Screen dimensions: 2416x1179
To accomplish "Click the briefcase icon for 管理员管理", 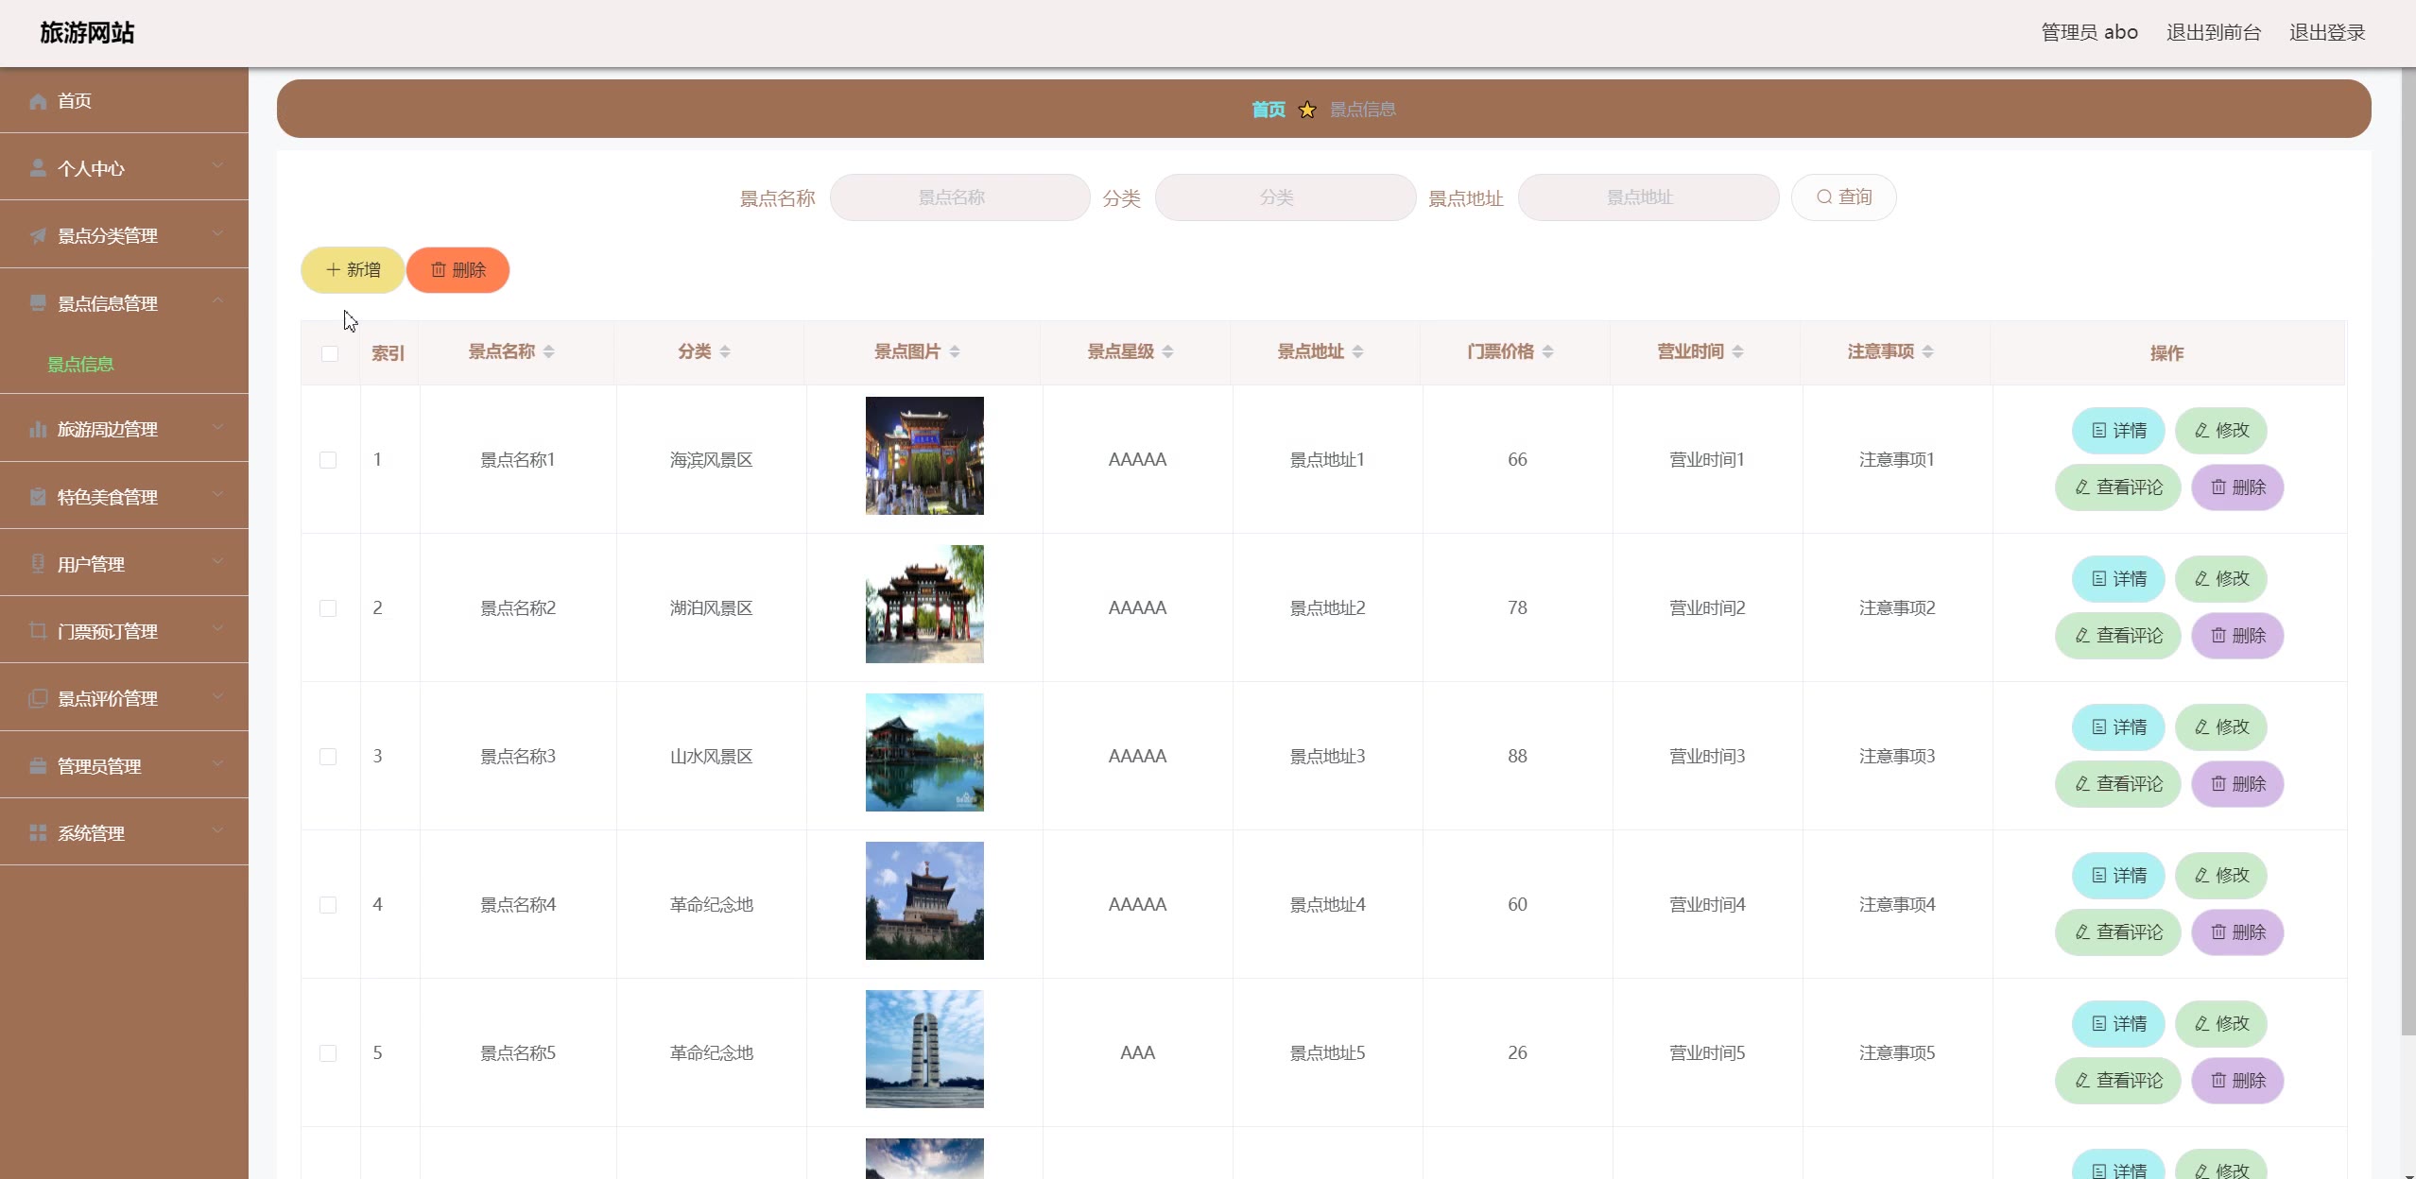I will click(x=38, y=766).
